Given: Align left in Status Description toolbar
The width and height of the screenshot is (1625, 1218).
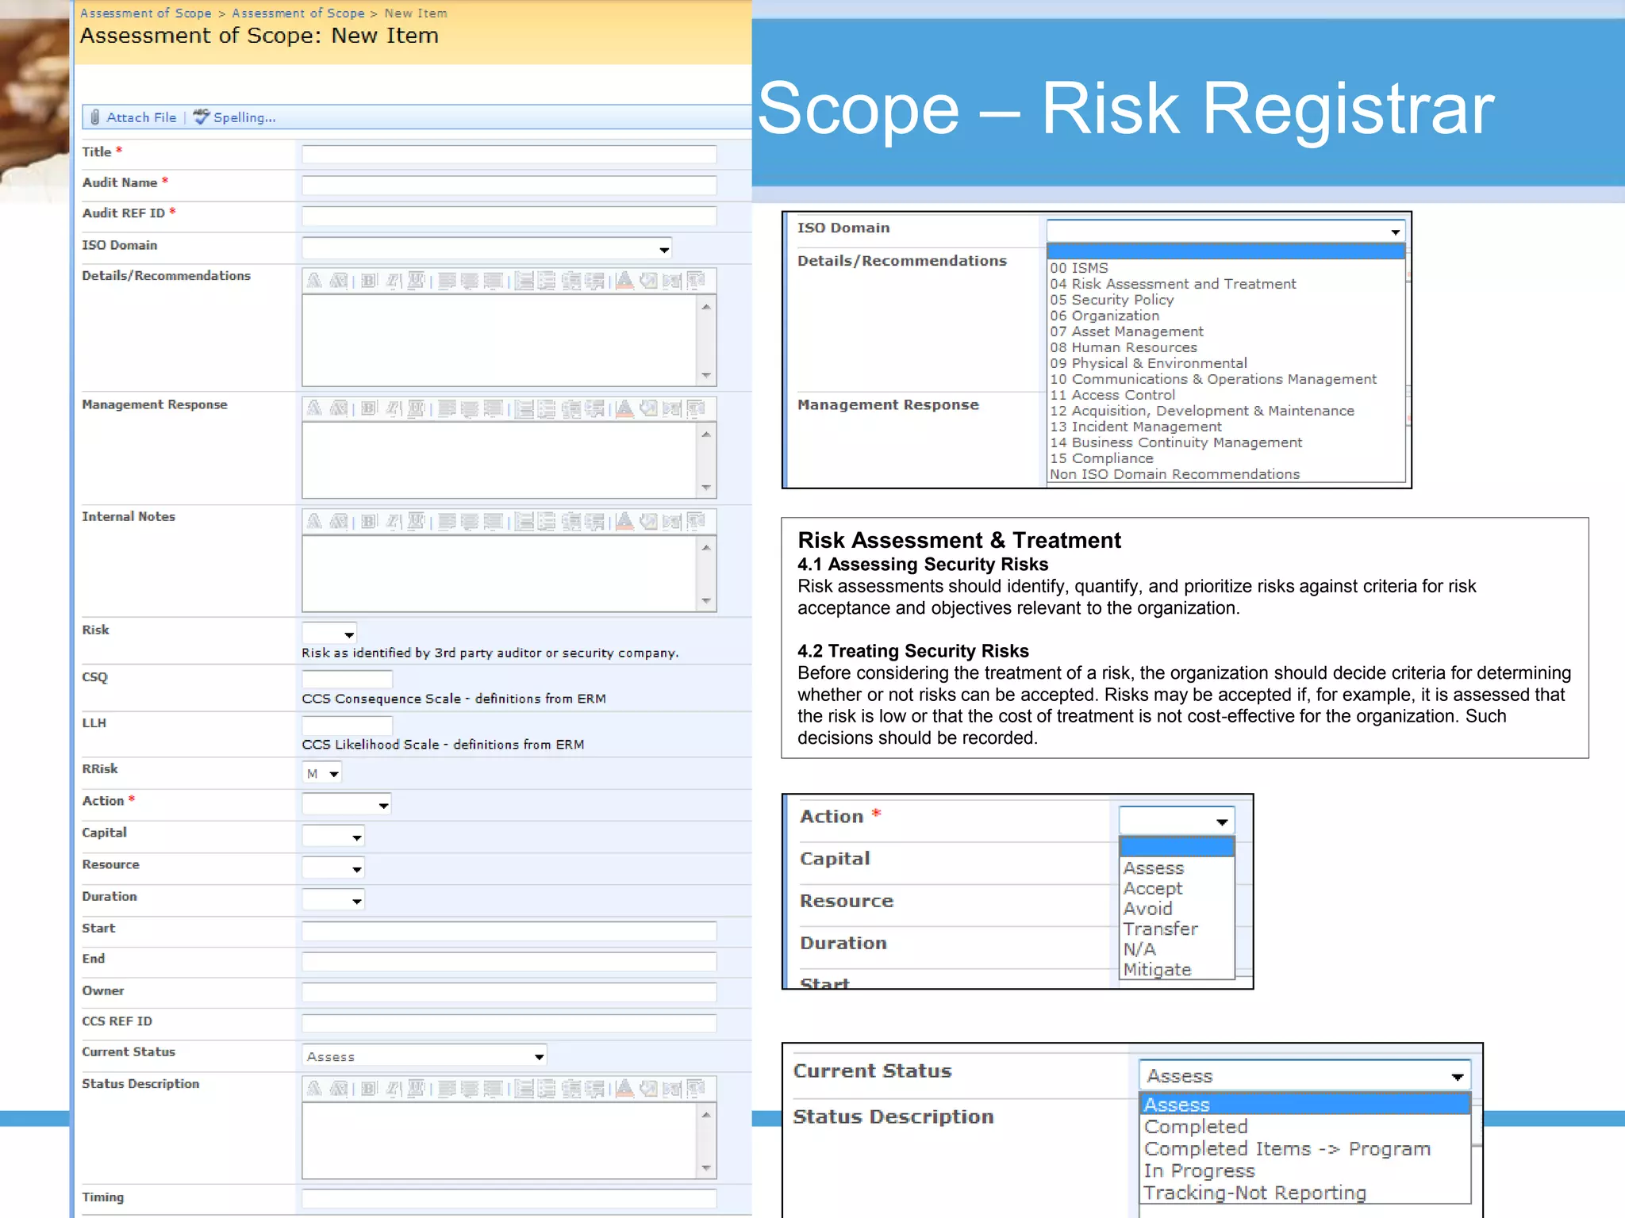Looking at the screenshot, I should 447,1089.
